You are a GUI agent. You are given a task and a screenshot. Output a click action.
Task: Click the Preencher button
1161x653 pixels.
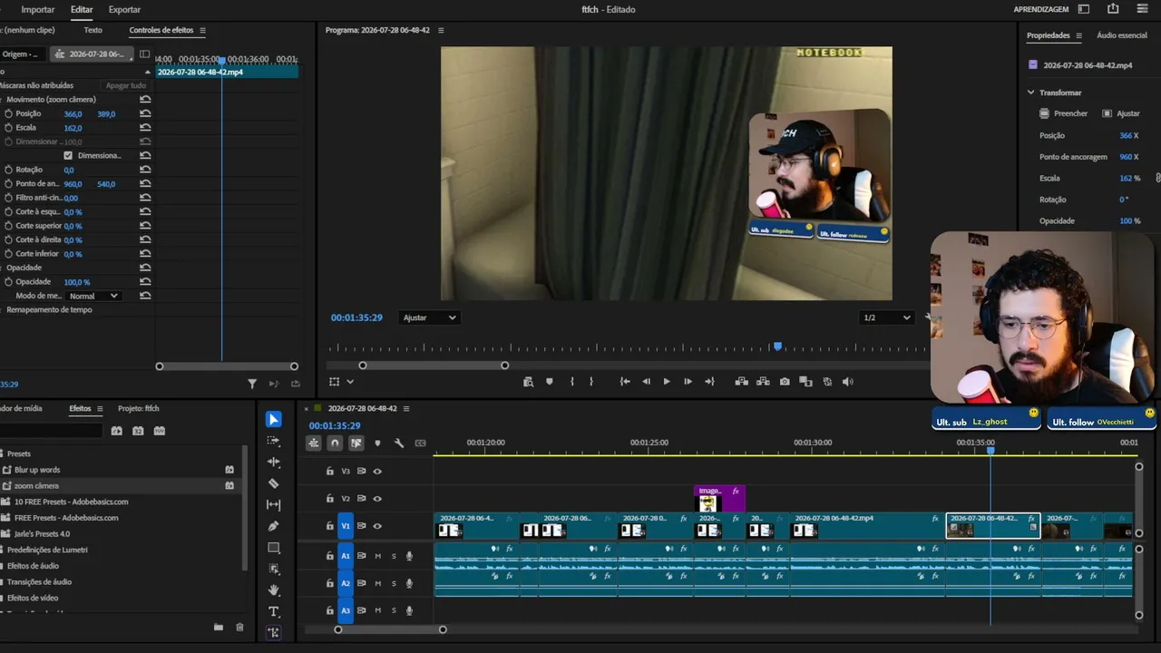[x=1064, y=113]
